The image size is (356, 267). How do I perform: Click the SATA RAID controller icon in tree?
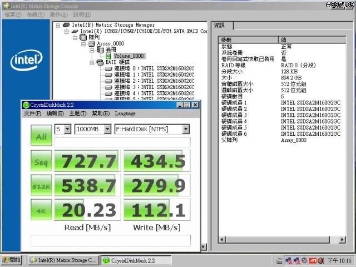click(75, 31)
